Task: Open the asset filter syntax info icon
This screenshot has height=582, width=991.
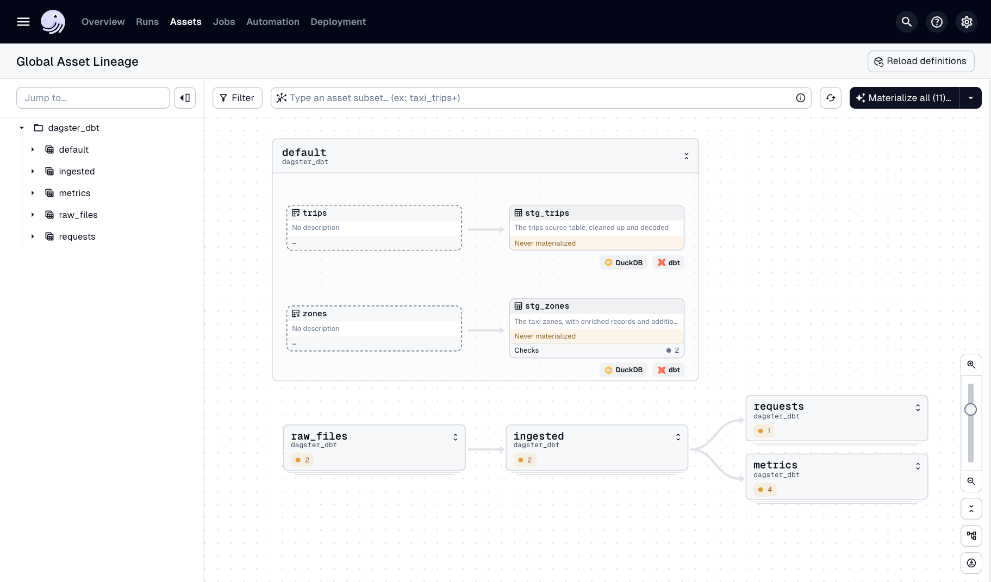Action: (x=801, y=98)
